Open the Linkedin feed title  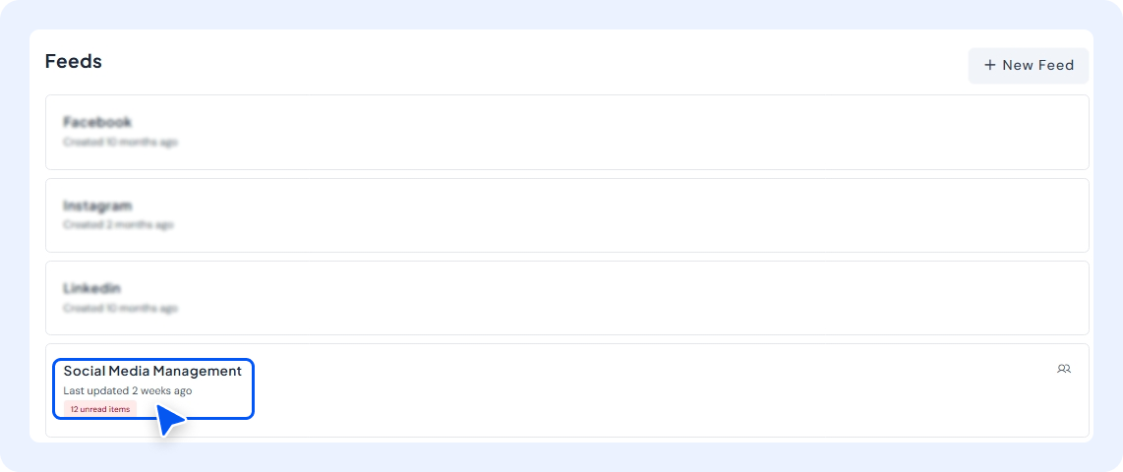91,288
